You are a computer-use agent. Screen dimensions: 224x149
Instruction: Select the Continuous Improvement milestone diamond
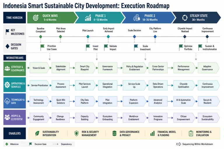coord(207,37)
